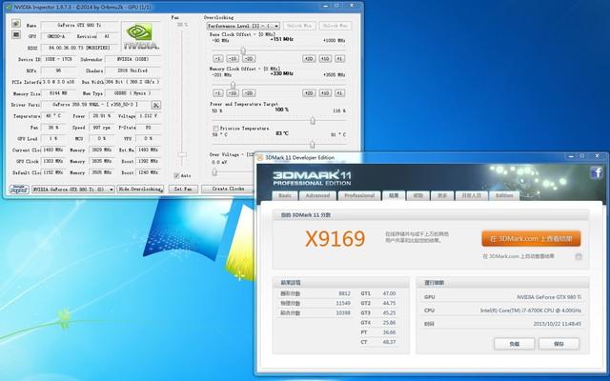Viewport: 610px width, 381px height.
Task: Enable the Prioritize Temperature checkbox
Action: [215, 129]
